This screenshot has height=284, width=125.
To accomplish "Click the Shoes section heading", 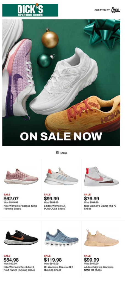I will click(61, 153).
